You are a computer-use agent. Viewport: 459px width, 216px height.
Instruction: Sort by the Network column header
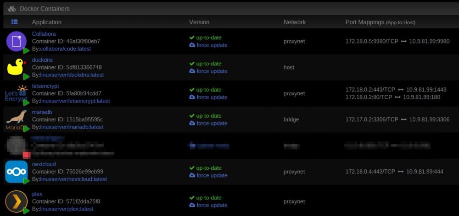295,22
